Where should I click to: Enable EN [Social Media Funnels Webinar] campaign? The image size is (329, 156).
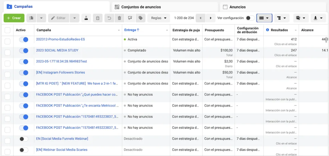click(x=24, y=139)
